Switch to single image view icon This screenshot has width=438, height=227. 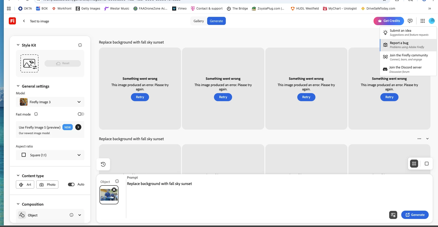pos(427,164)
